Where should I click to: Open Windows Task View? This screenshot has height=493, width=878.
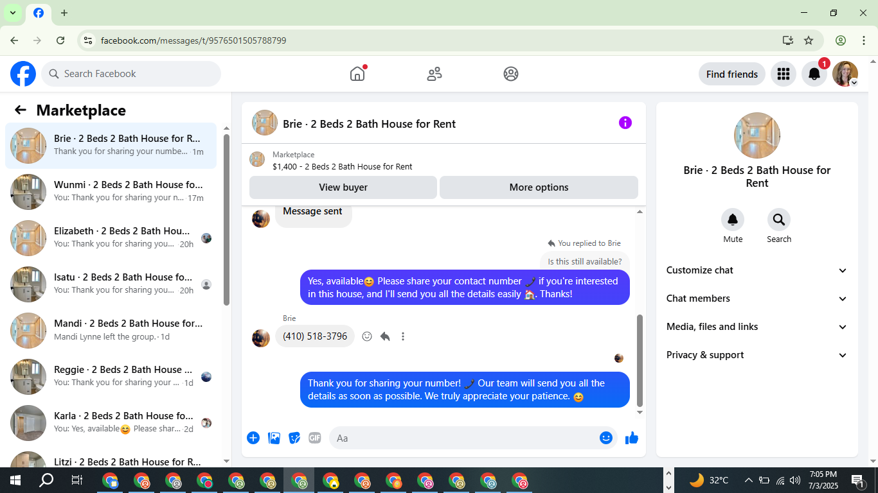(77, 480)
